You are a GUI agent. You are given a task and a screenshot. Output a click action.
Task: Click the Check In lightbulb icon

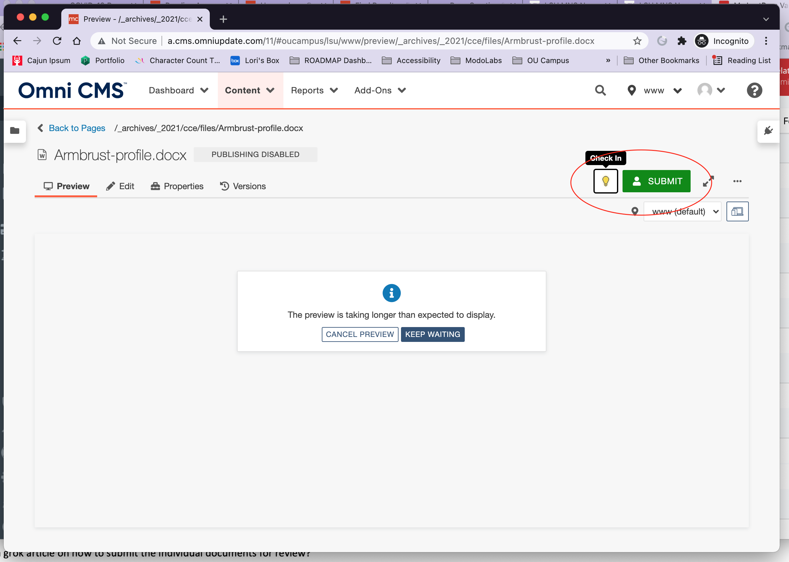click(x=606, y=181)
